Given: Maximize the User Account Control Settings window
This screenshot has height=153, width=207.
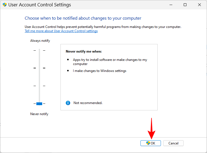Looking at the screenshot, I should (x=185, y=5).
